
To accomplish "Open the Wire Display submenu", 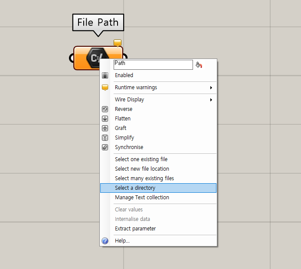I will [x=158, y=100].
